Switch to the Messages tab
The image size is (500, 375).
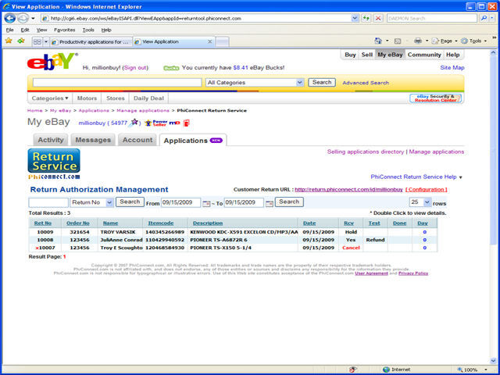coord(93,140)
